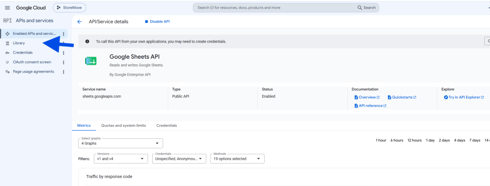This screenshot has height=186, width=490.
Task: Expand the Methods filter dropdown
Action: pos(237,159)
